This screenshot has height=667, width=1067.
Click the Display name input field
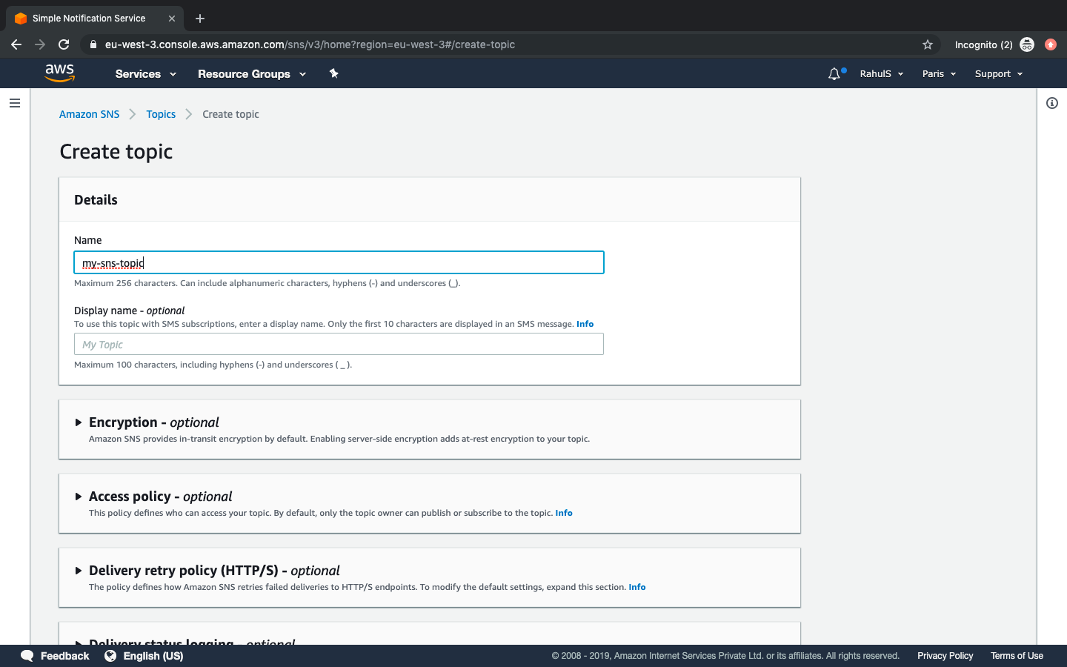338,344
